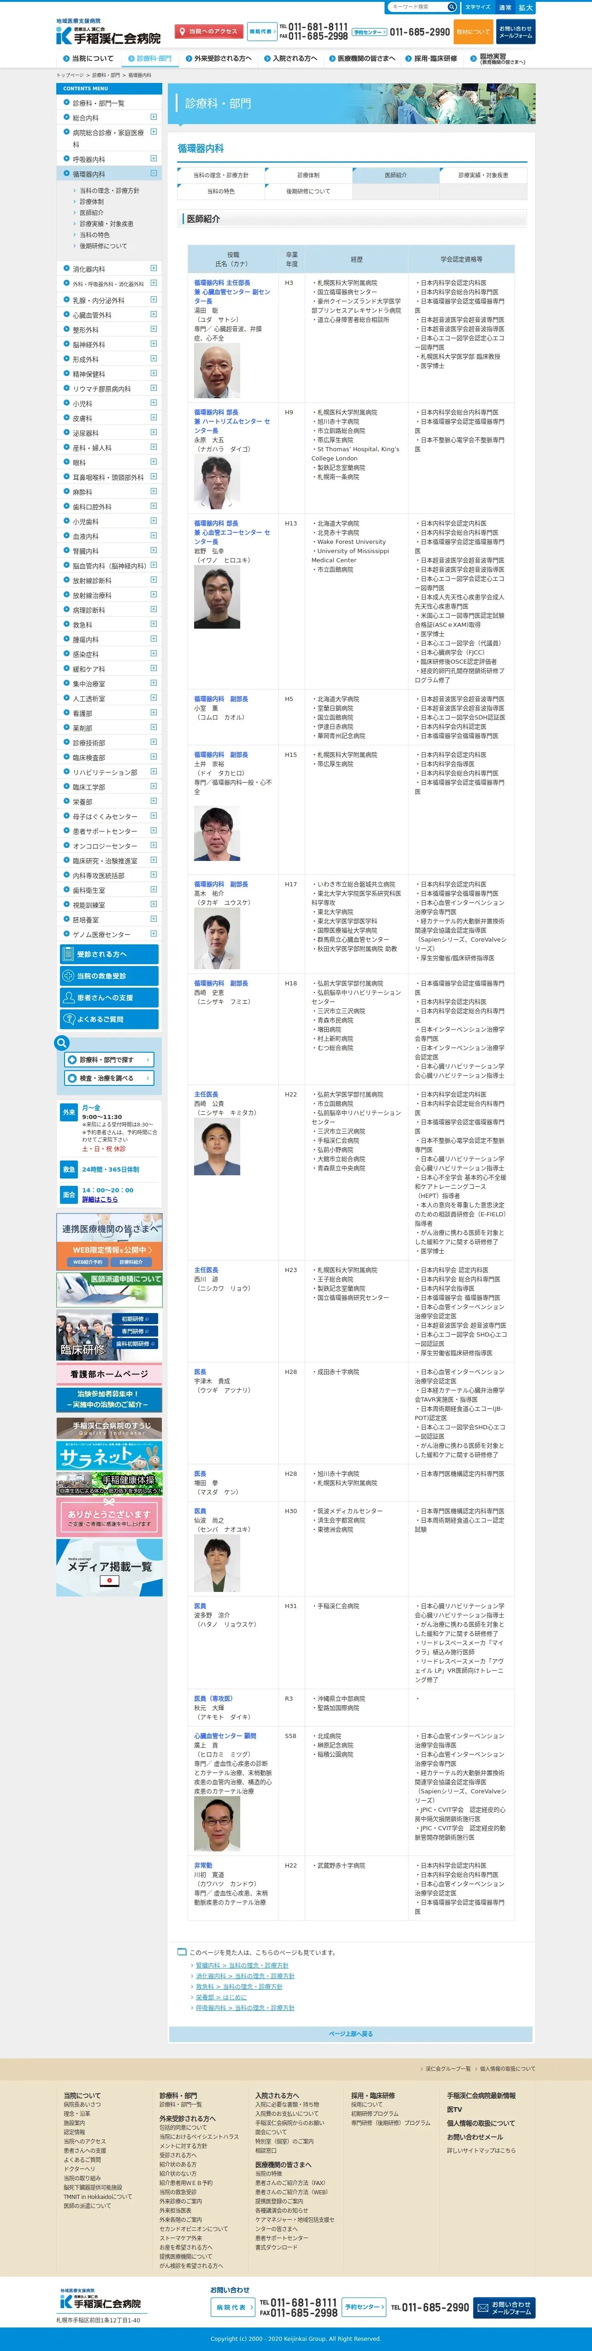
Task: Click person icon on 患者さんへの支援 banner
Action: [68, 997]
